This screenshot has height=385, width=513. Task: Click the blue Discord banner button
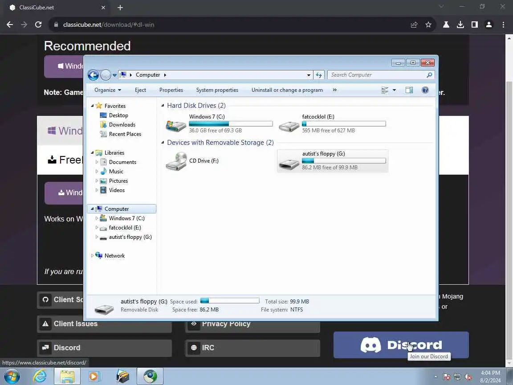tap(401, 345)
